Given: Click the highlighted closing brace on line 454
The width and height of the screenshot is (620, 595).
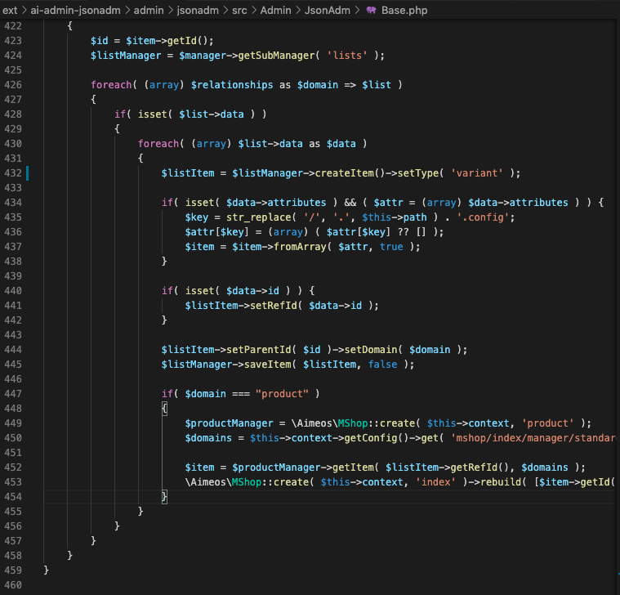Looking at the screenshot, I should (x=164, y=497).
